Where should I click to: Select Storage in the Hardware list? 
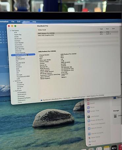[x=19, y=75]
